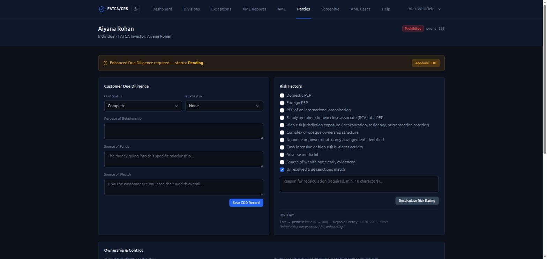Open the Screening page
Viewport: 547px width, 259px height.
(x=330, y=9)
